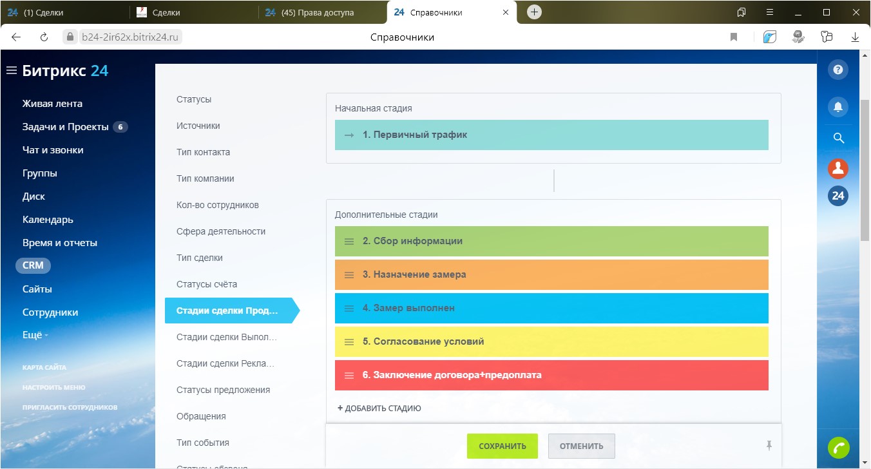Image resolution: width=871 pixels, height=469 pixels.
Task: Open browser downloads arrow icon
Action: (x=856, y=37)
